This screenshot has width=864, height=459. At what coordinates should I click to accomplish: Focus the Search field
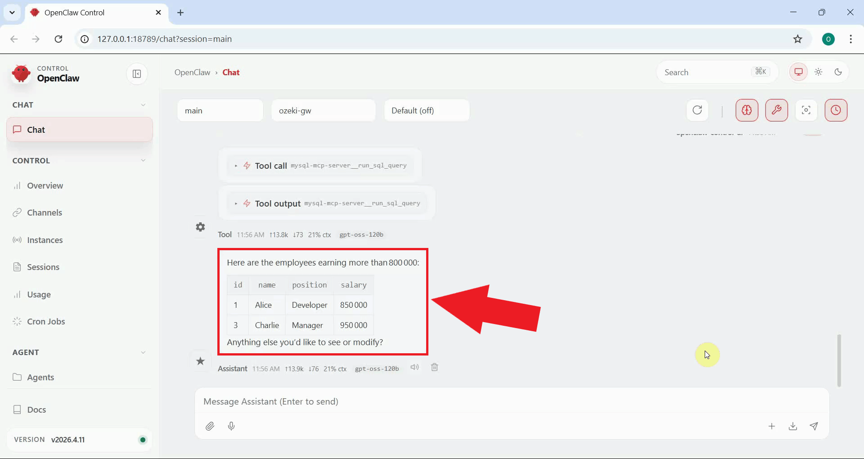(717, 72)
